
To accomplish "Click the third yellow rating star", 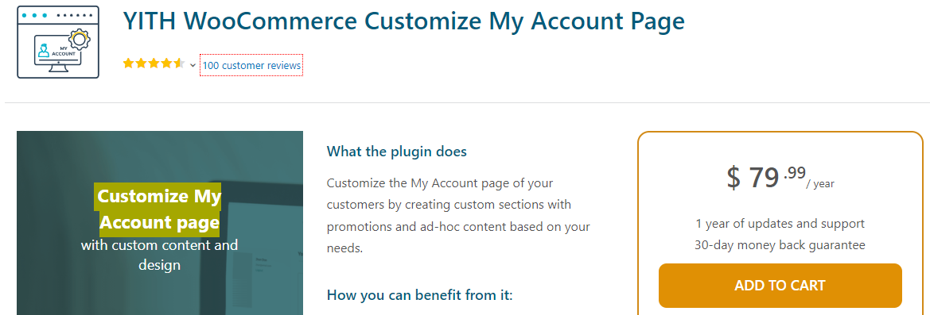I will point(154,63).
